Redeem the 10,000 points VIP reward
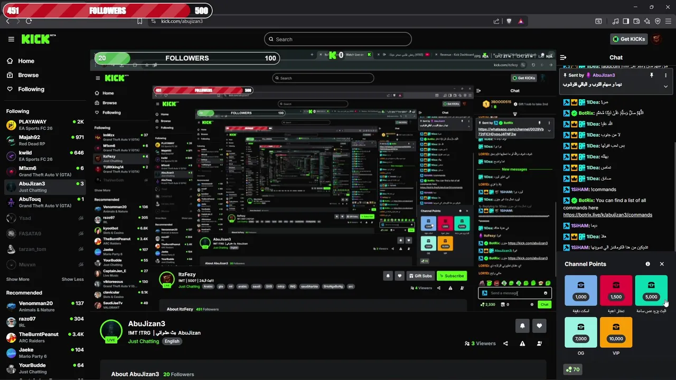 (616, 332)
